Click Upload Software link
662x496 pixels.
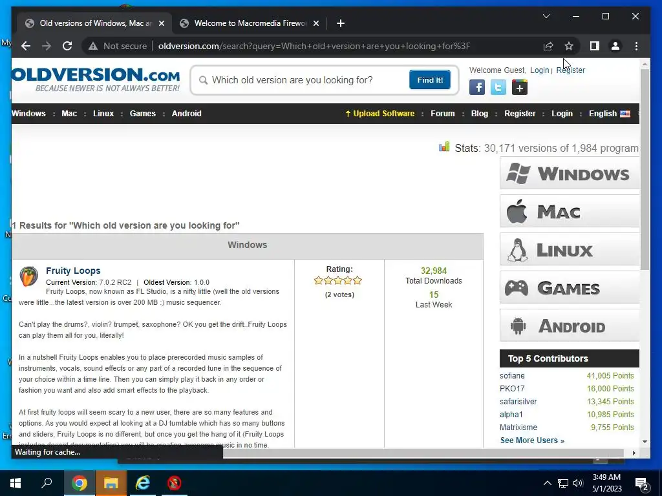[380, 114]
